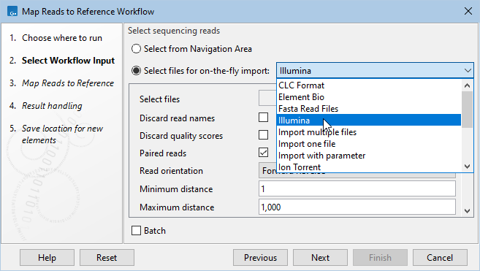Select Fasta Read Files importer option

coord(369,109)
